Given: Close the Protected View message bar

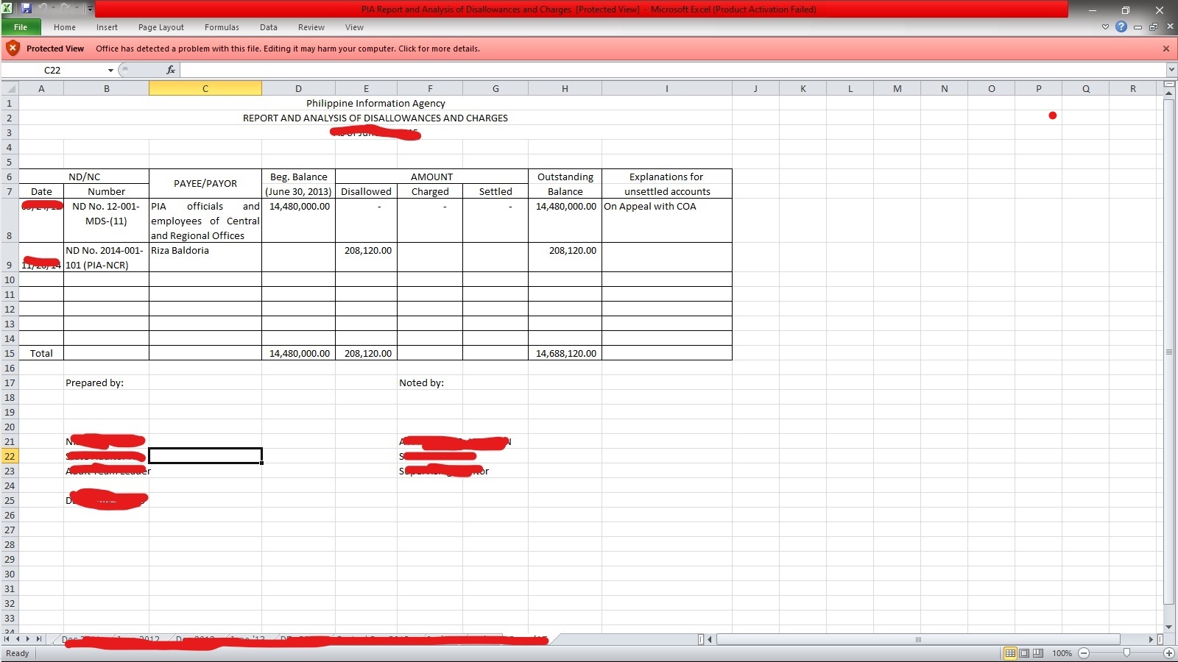Looking at the screenshot, I should click(1166, 49).
